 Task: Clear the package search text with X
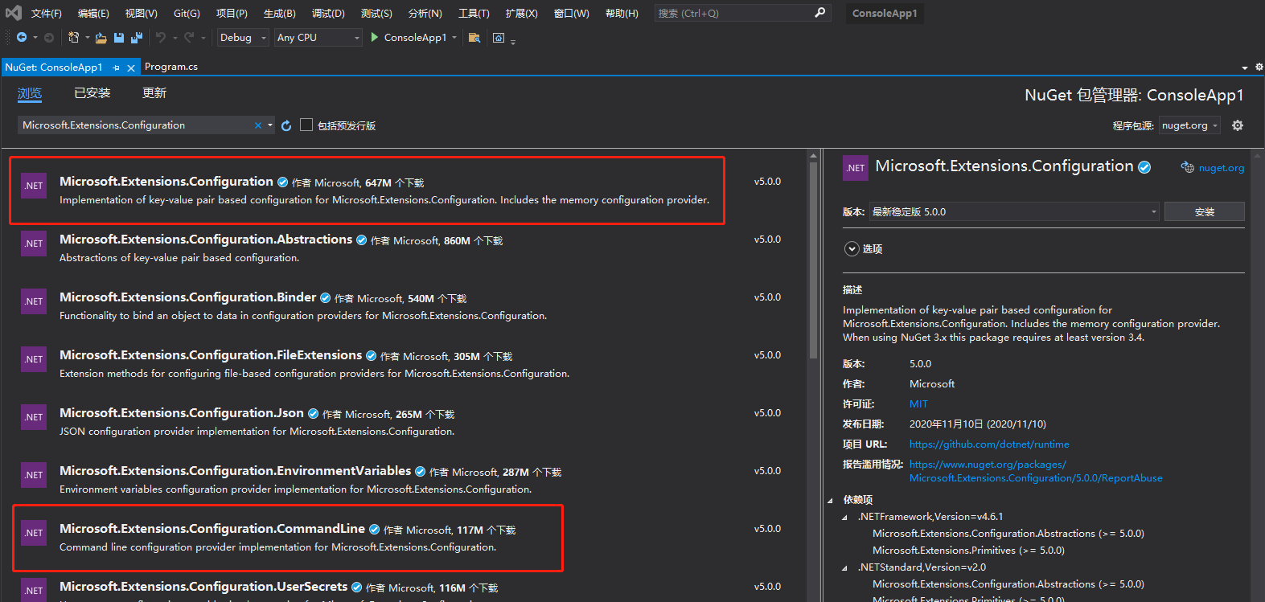[258, 125]
